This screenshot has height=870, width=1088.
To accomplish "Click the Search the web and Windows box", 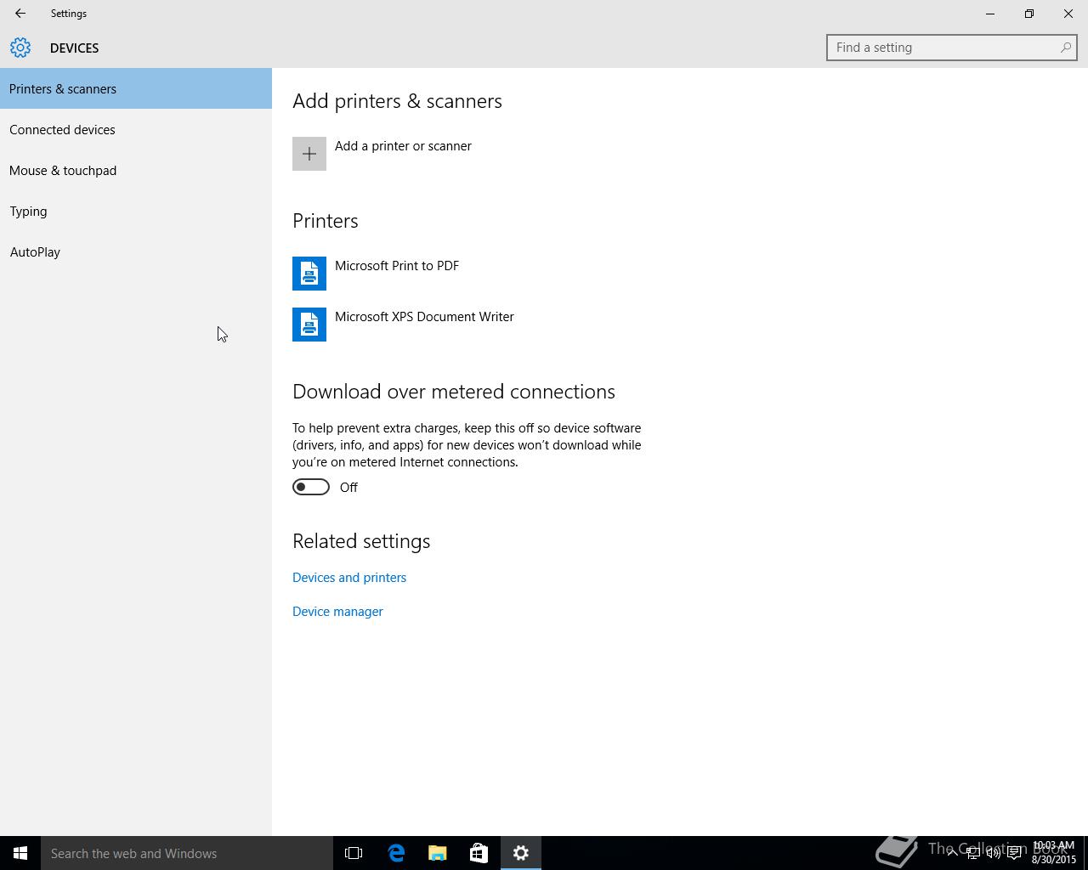I will 187,853.
